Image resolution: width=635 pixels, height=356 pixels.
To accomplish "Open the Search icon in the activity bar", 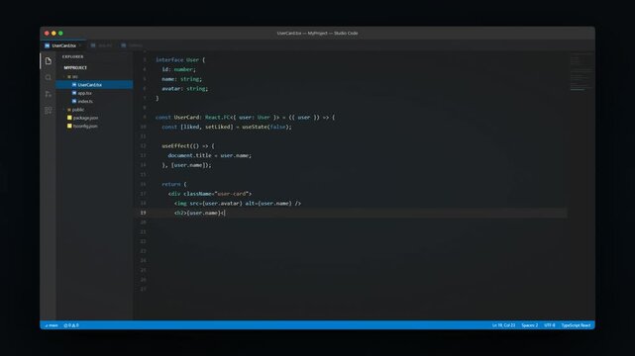I will click(49, 77).
